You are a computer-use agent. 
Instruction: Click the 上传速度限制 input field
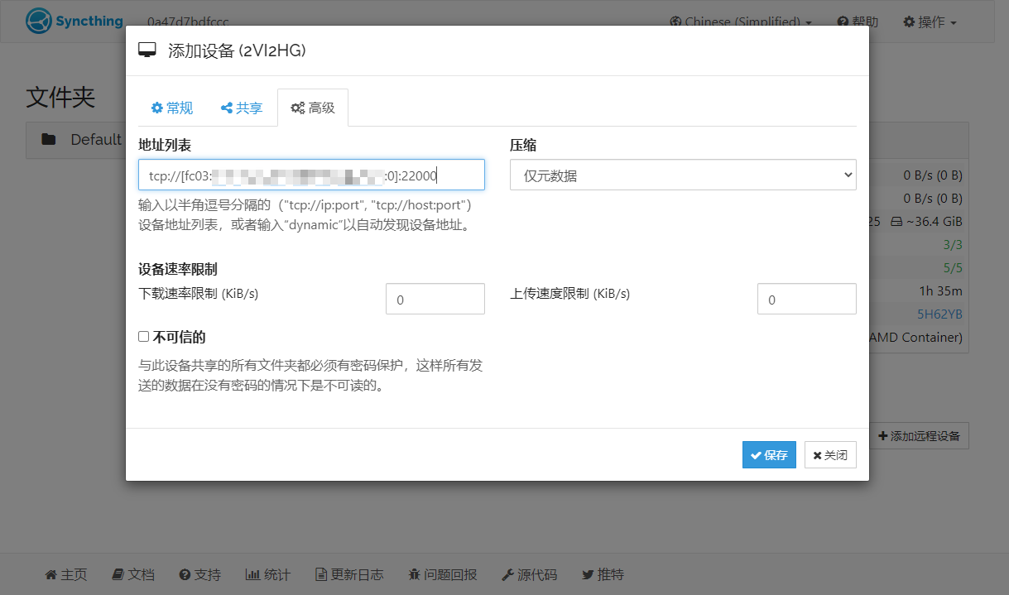[806, 299]
